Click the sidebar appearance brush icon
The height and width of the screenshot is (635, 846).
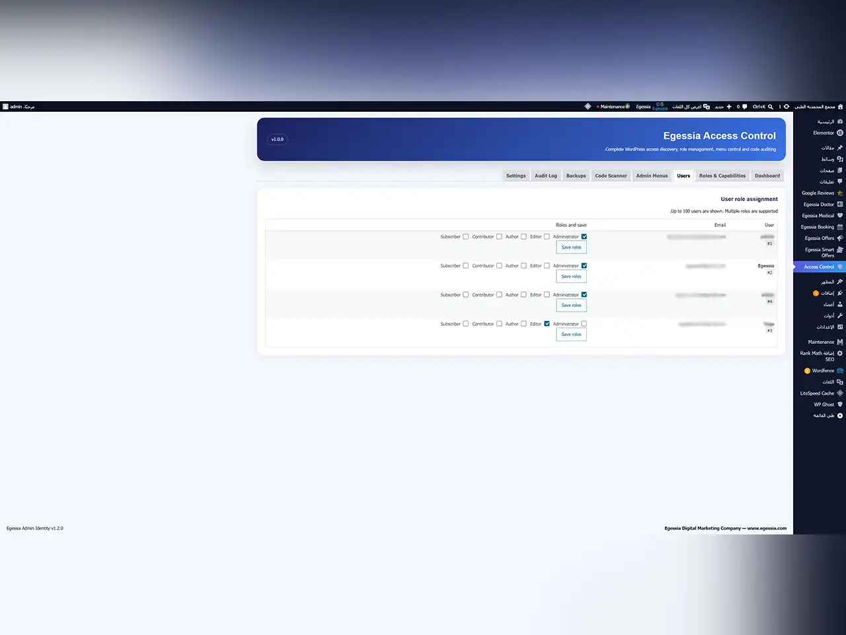click(x=840, y=282)
